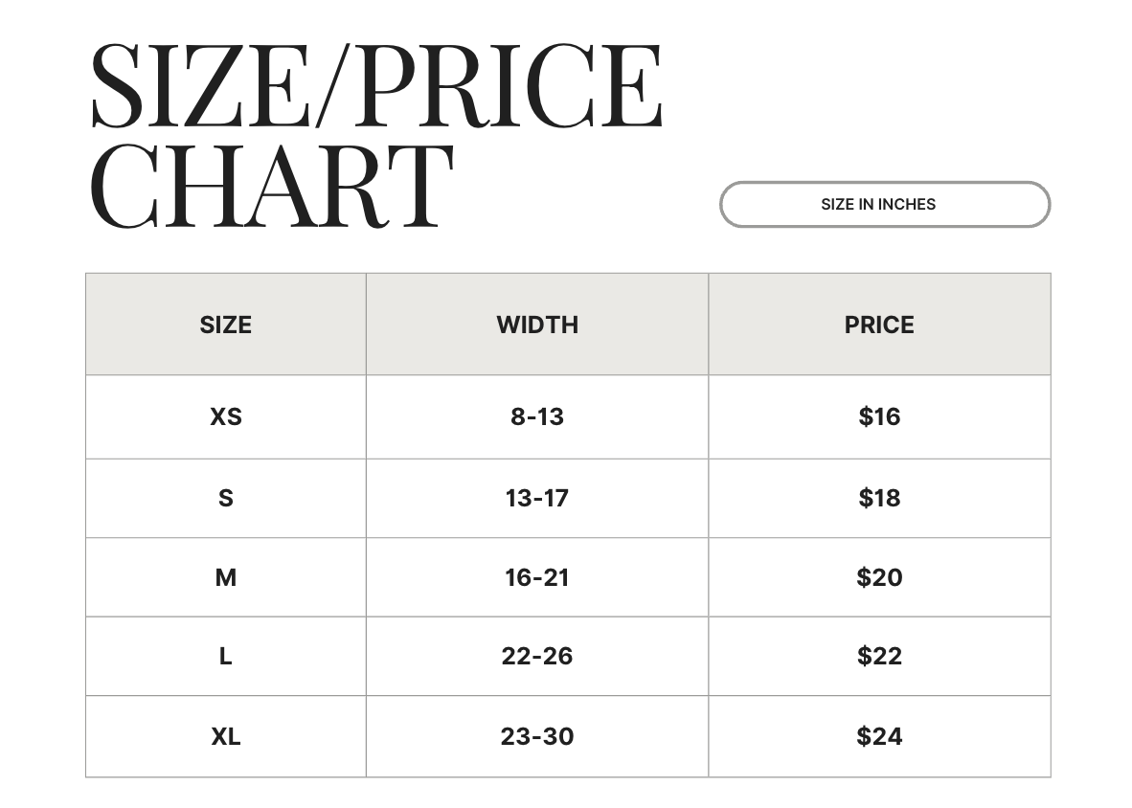
Task: Select the M size cell
Action: [226, 577]
